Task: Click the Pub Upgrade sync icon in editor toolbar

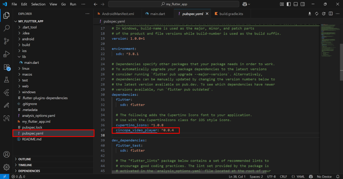Action: click(317, 14)
